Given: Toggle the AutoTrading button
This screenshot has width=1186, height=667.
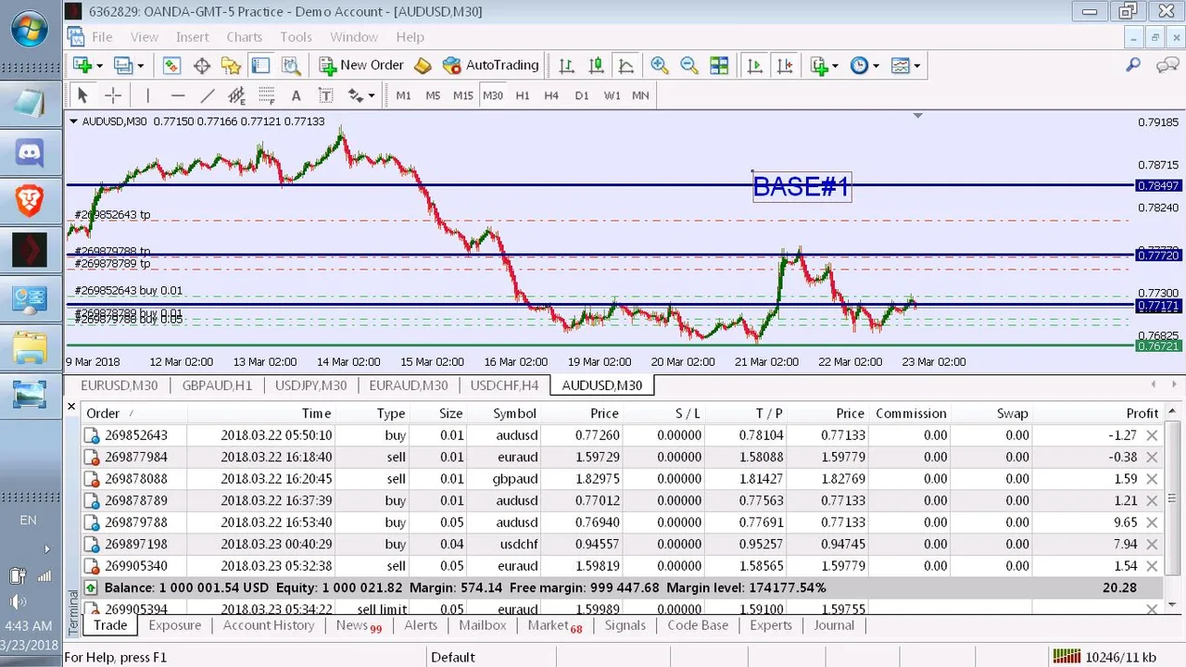Looking at the screenshot, I should point(491,65).
